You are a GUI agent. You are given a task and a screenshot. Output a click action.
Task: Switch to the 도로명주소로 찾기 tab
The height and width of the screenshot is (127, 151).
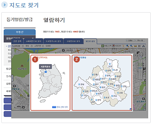point(53,41)
